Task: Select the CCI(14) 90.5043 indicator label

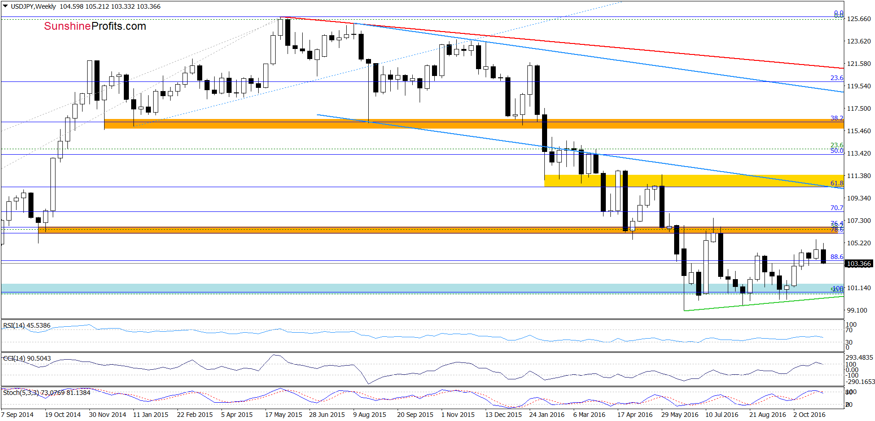Action: point(27,358)
